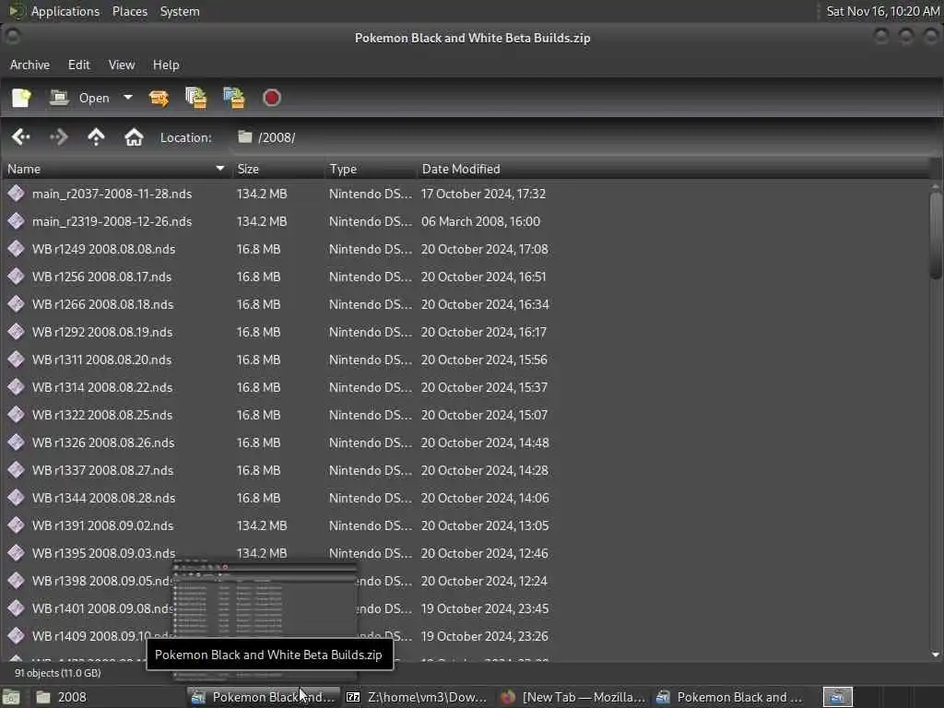Switch to the New Tab Mozilla taskbar window

[x=573, y=697]
